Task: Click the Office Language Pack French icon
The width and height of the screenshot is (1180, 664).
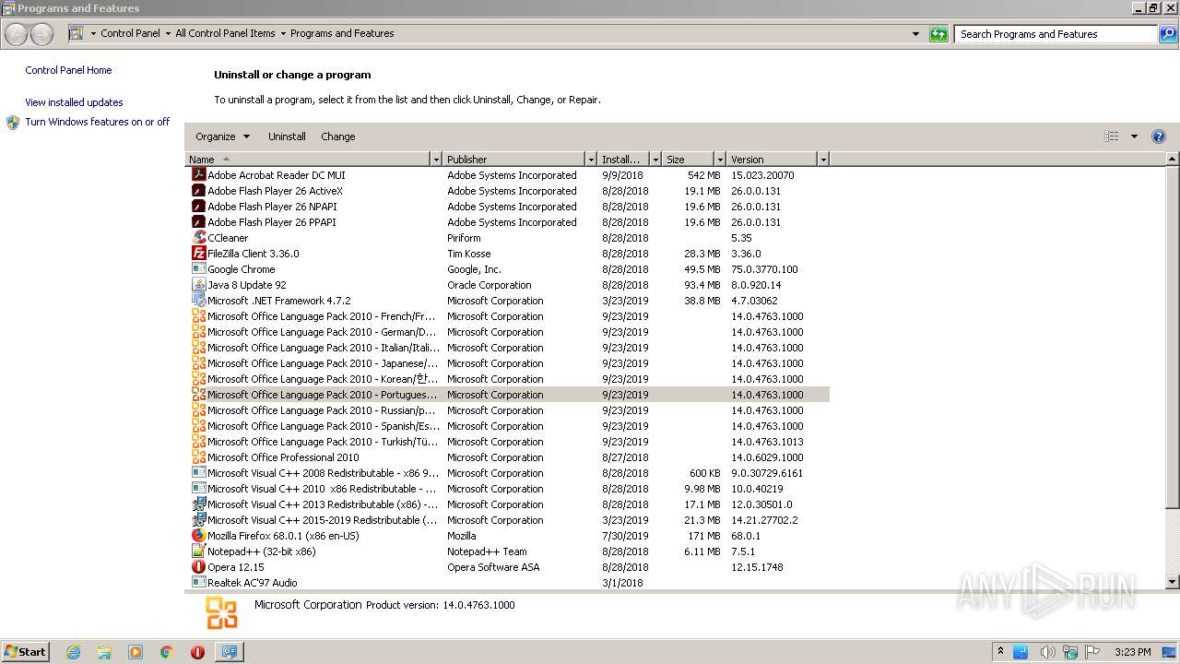Action: tap(198, 315)
